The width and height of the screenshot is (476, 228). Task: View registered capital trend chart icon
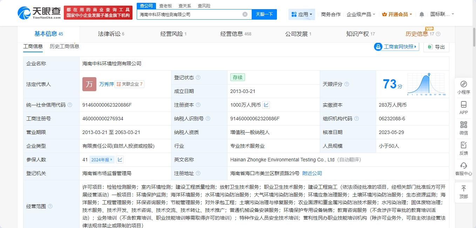pos(266,105)
